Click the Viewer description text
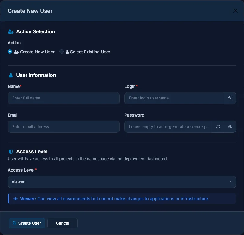 (x=115, y=199)
